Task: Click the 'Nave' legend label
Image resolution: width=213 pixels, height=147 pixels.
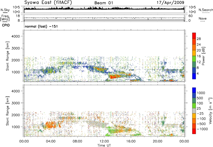Action: (x=203, y=19)
